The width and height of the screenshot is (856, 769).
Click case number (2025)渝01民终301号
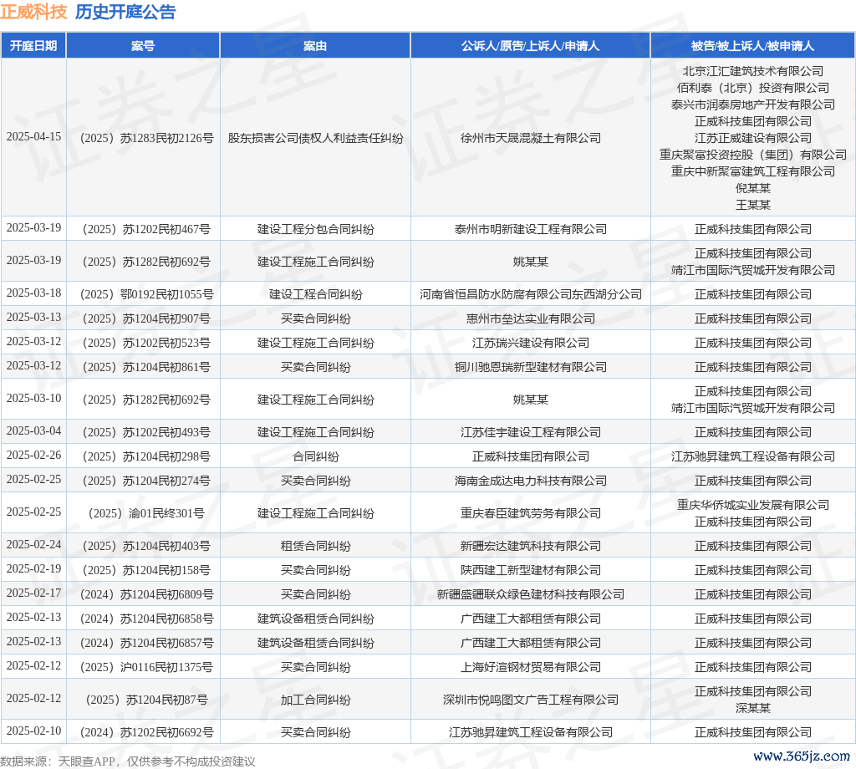tap(147, 513)
